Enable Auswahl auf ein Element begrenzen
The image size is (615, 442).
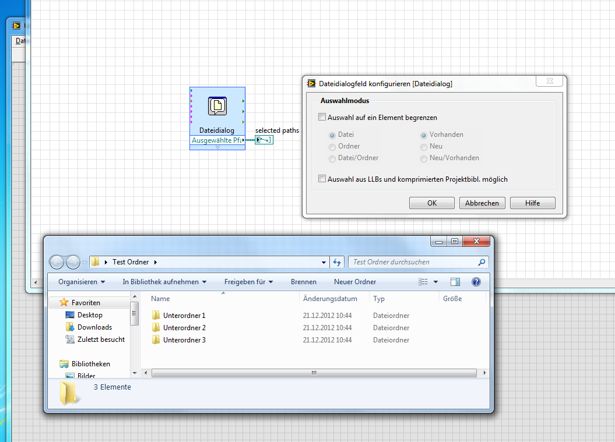click(322, 117)
